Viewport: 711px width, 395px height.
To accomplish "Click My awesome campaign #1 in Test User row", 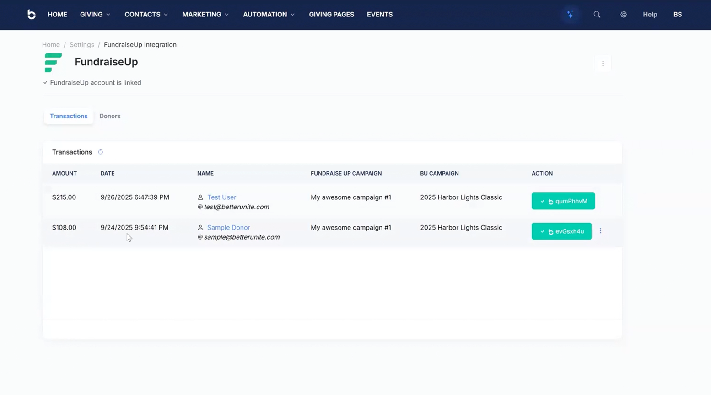I will point(351,197).
